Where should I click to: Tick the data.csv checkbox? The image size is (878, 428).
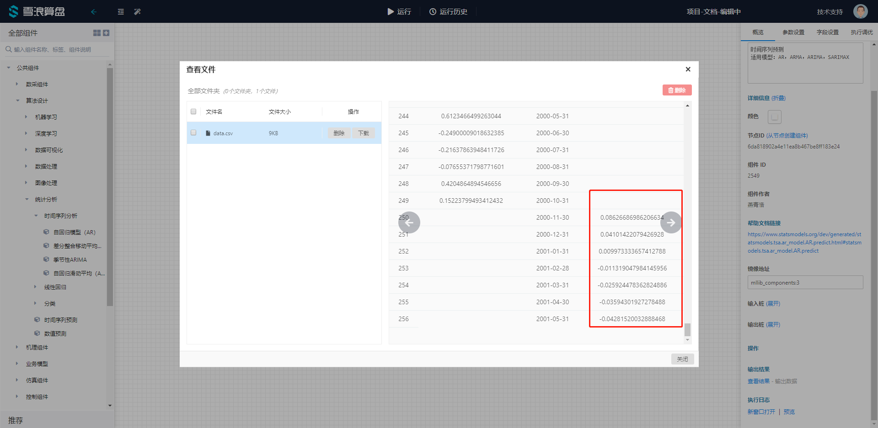[193, 133]
